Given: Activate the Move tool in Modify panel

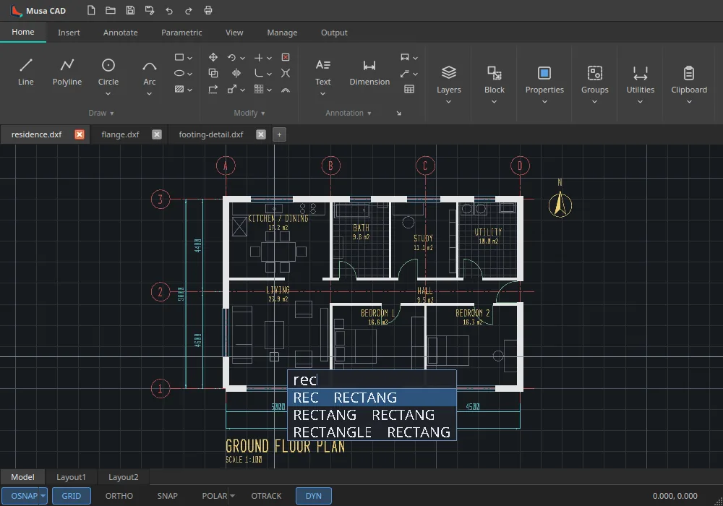Looking at the screenshot, I should point(213,57).
